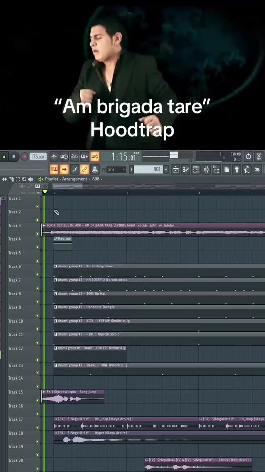265x472 pixels.
Task: Toggle typing keyboard to piano icon
Action: (54, 170)
